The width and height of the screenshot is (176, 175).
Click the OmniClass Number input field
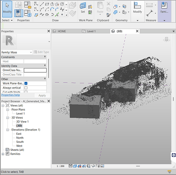[x=35, y=70]
